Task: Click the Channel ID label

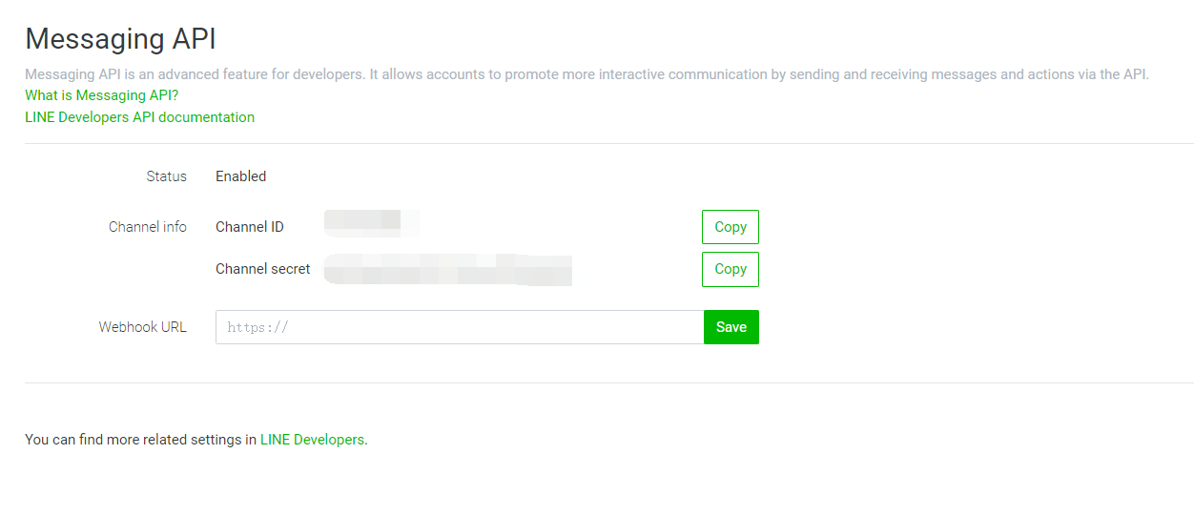Action: 249,227
